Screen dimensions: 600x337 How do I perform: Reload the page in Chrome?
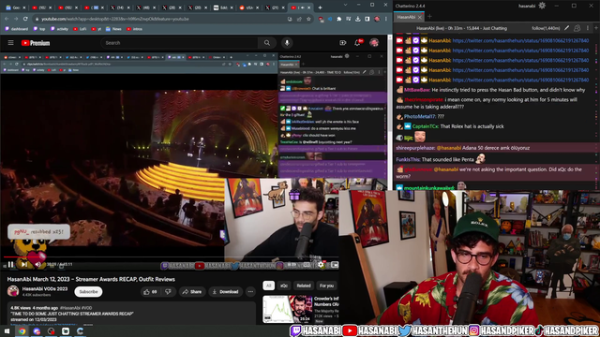pos(25,19)
